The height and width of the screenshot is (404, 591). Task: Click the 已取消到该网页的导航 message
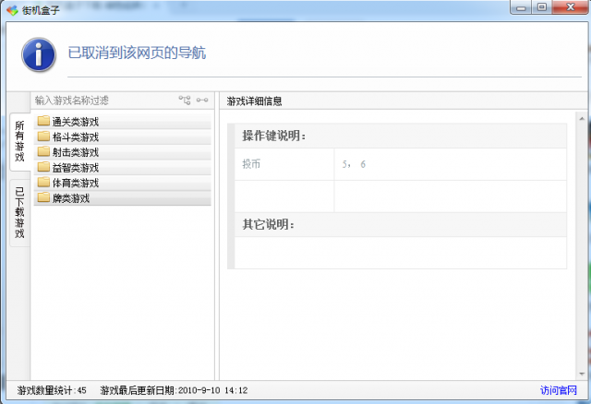tap(137, 53)
